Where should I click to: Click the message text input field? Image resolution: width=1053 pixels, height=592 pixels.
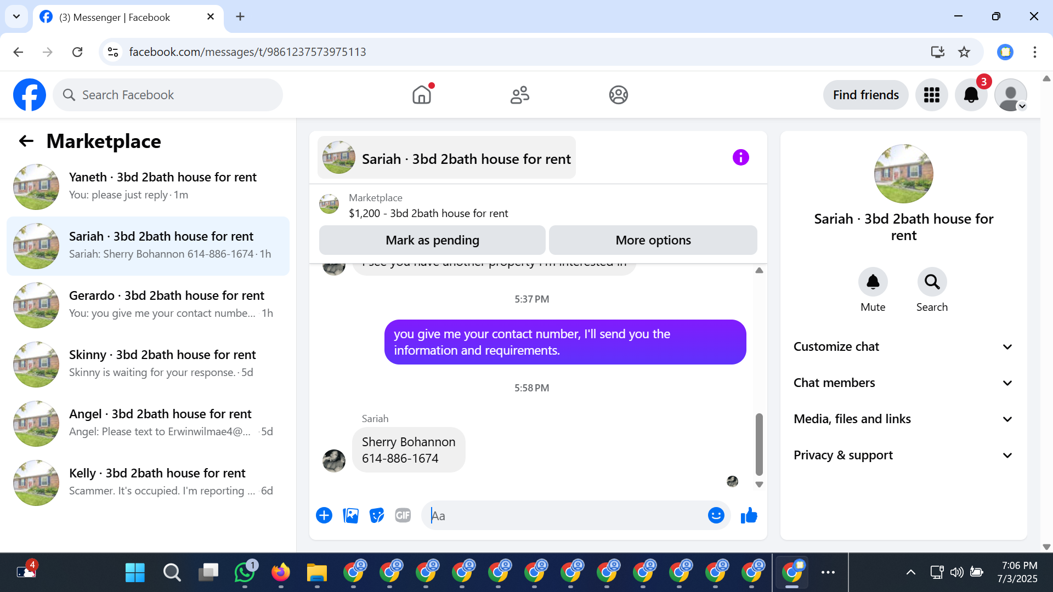tap(565, 516)
